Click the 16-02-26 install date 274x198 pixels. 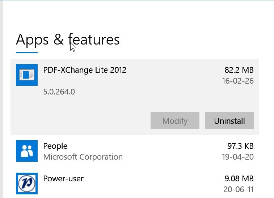click(238, 81)
